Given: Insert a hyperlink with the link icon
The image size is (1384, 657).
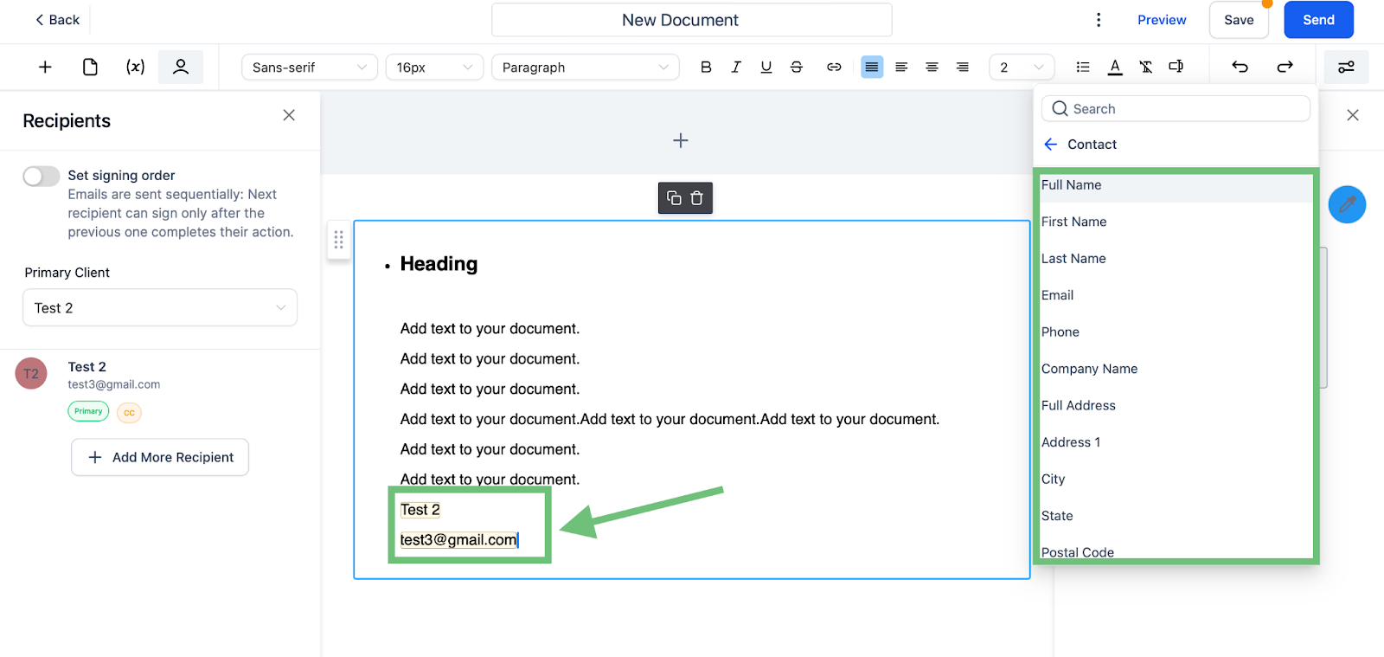Looking at the screenshot, I should (834, 67).
